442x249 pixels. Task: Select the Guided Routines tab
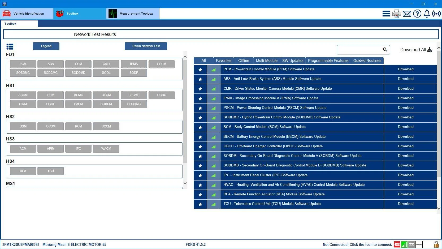[x=367, y=61]
